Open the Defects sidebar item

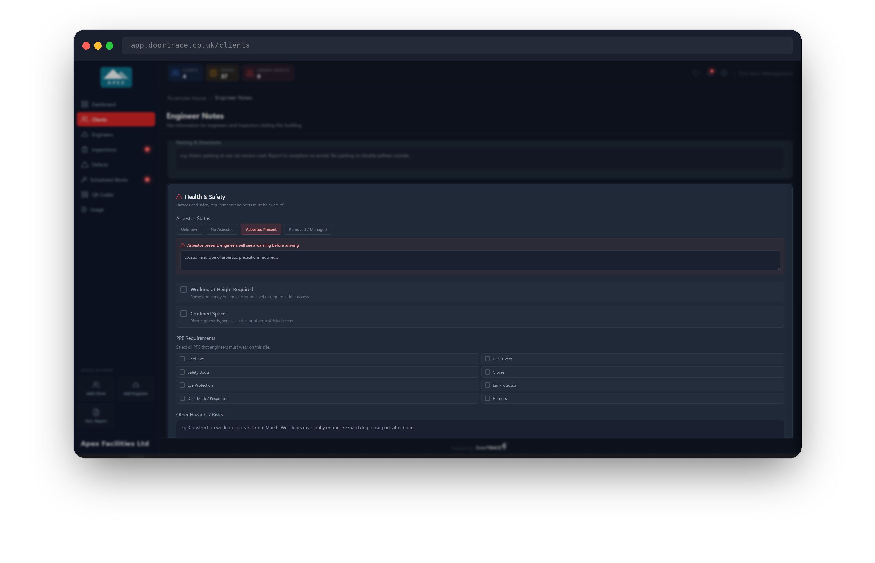coord(116,164)
